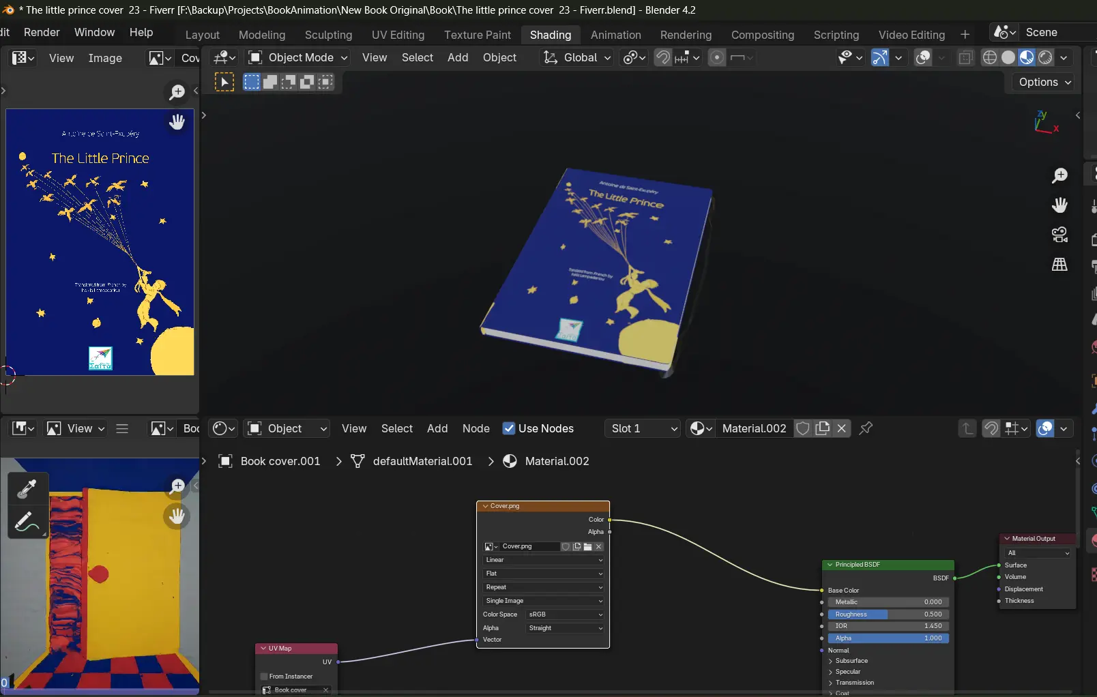Pin the node editor material

pos(866,428)
